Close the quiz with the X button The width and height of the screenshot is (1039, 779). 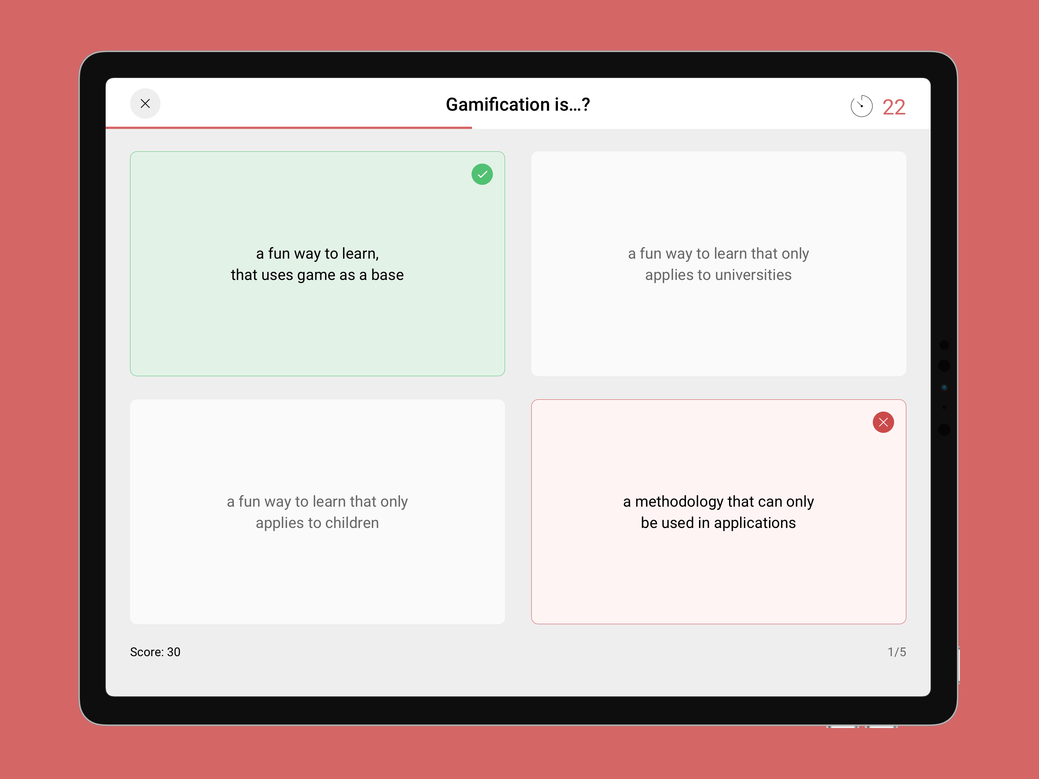pos(145,103)
